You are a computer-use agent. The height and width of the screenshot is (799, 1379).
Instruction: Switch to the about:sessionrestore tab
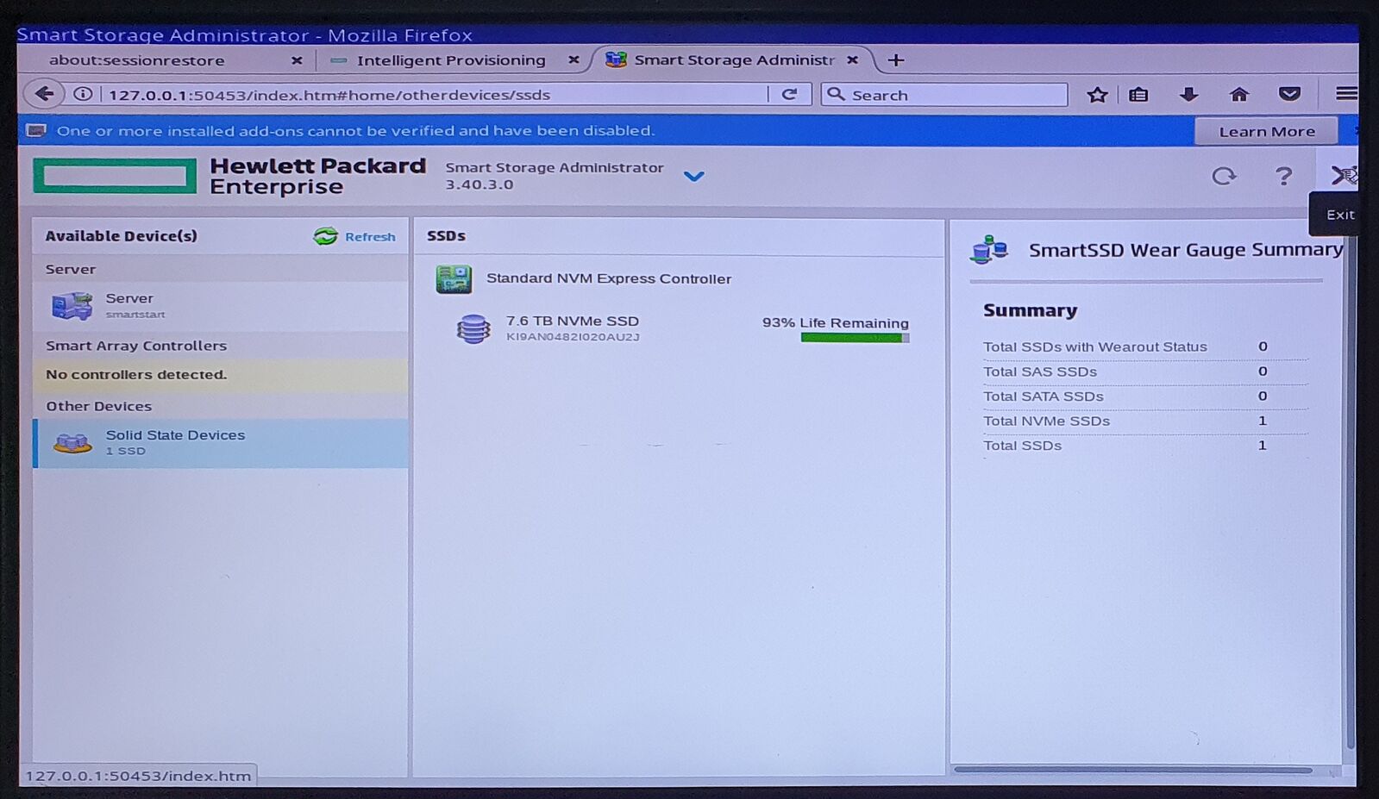pyautogui.click(x=136, y=60)
